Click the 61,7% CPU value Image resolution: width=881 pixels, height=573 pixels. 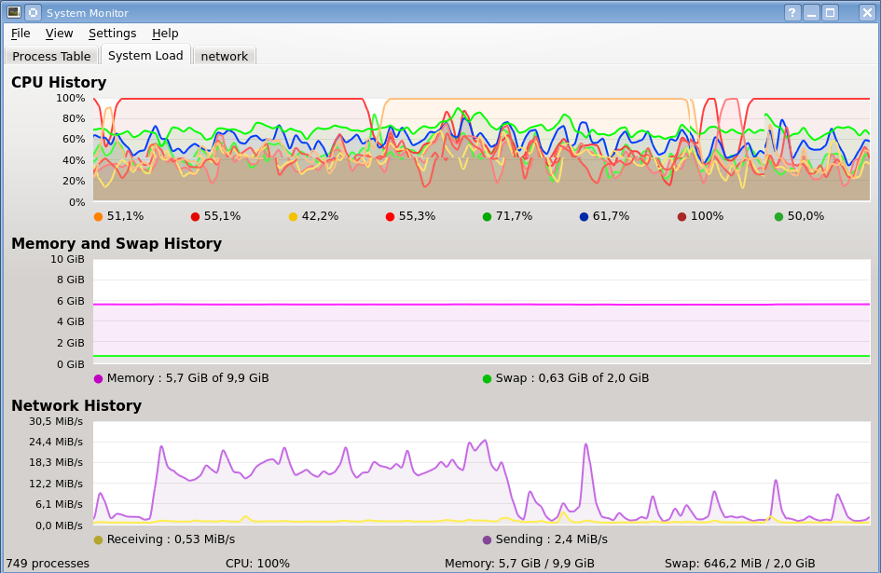pos(611,216)
